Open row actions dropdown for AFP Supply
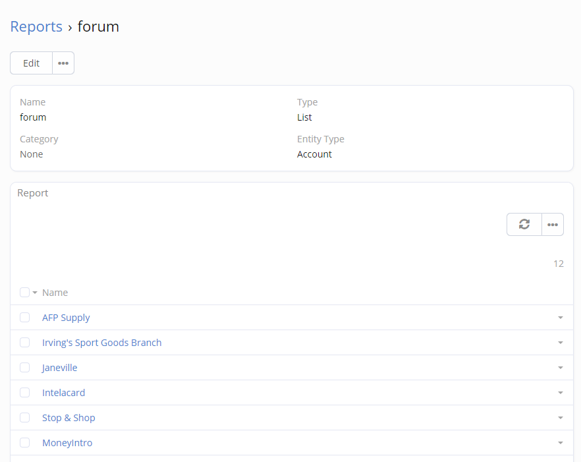Screen dimensions: 581x462 coord(561,318)
